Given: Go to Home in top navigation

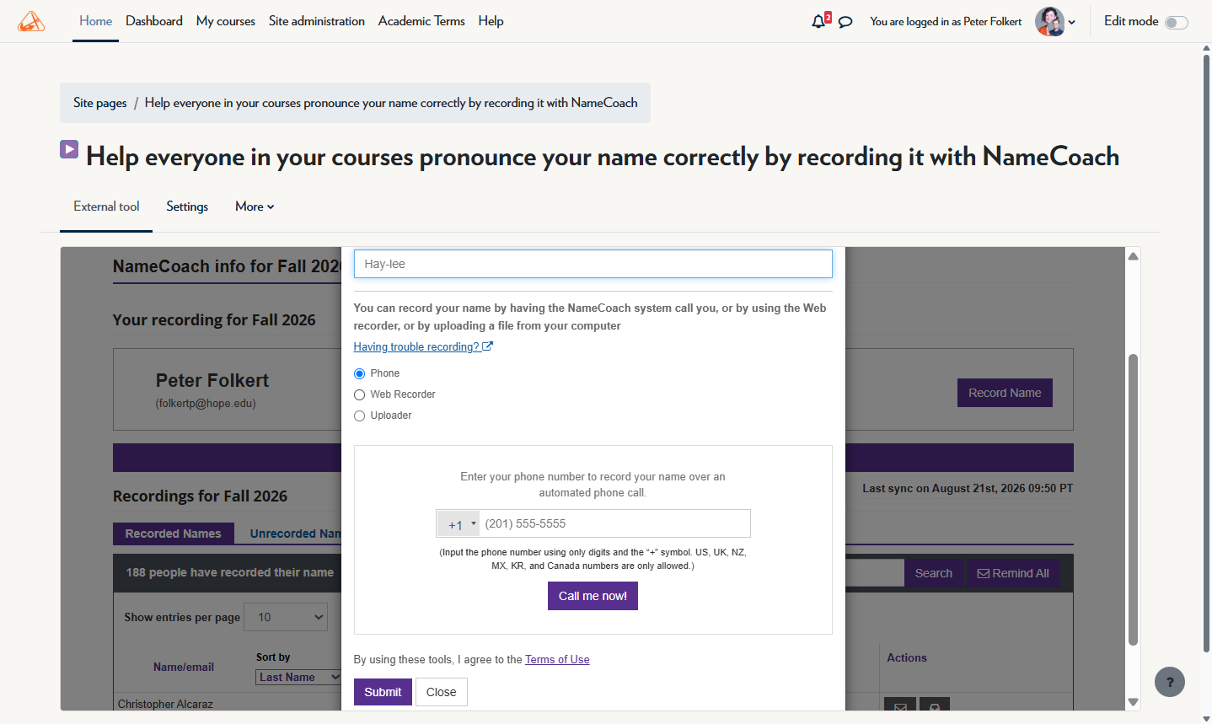Looking at the screenshot, I should [95, 21].
